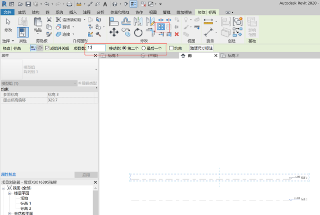
Task: Choose Mirror - Pick Axis tool
Action: (x=138, y=21)
